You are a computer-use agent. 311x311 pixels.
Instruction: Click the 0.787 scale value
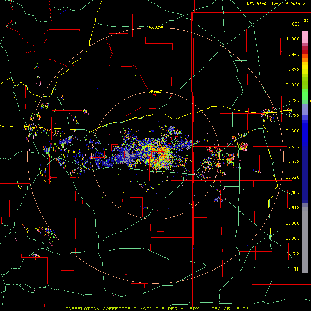pos(293,100)
